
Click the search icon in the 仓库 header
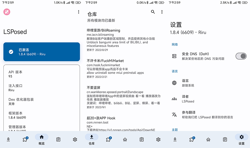click(153, 12)
